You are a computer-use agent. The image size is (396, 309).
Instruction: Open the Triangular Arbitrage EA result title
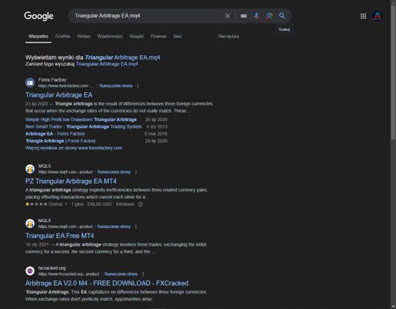[59, 95]
